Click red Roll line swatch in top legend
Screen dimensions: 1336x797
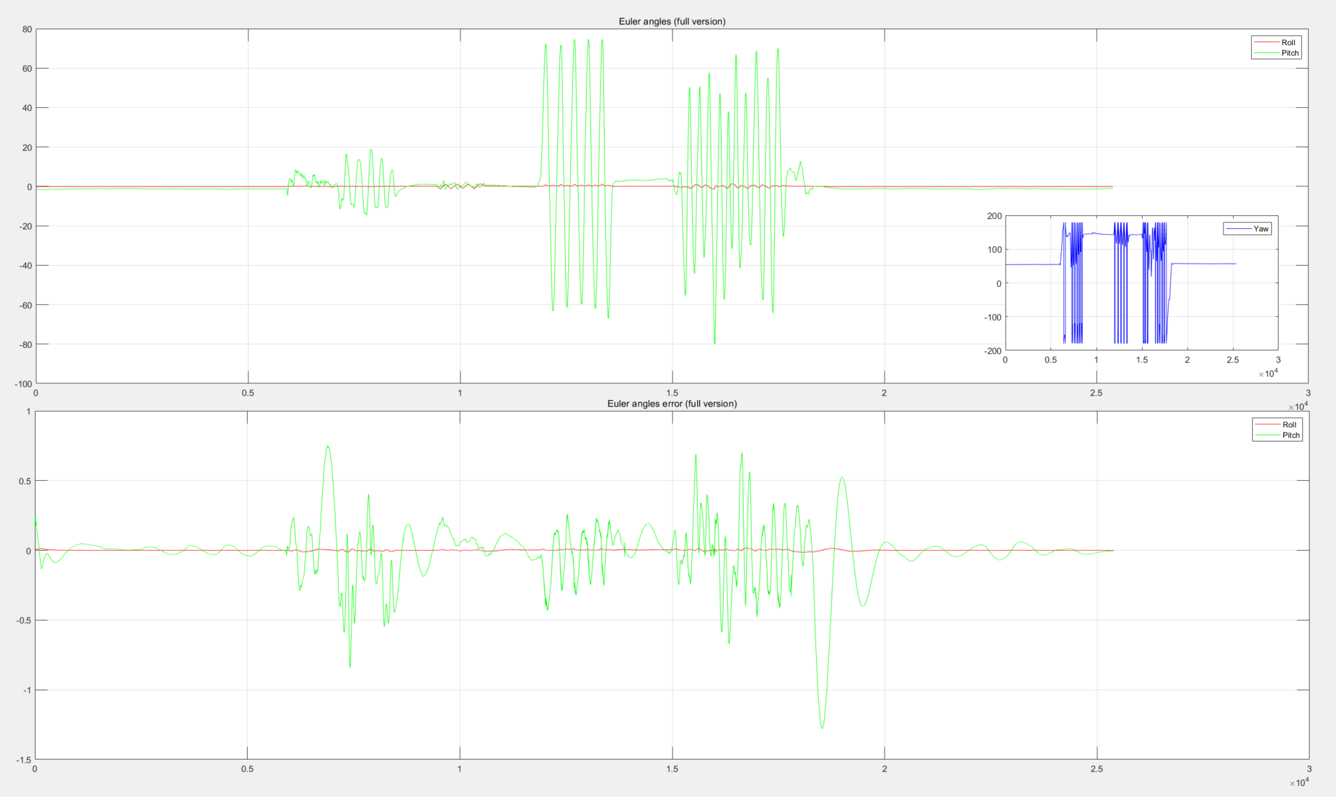click(1266, 43)
